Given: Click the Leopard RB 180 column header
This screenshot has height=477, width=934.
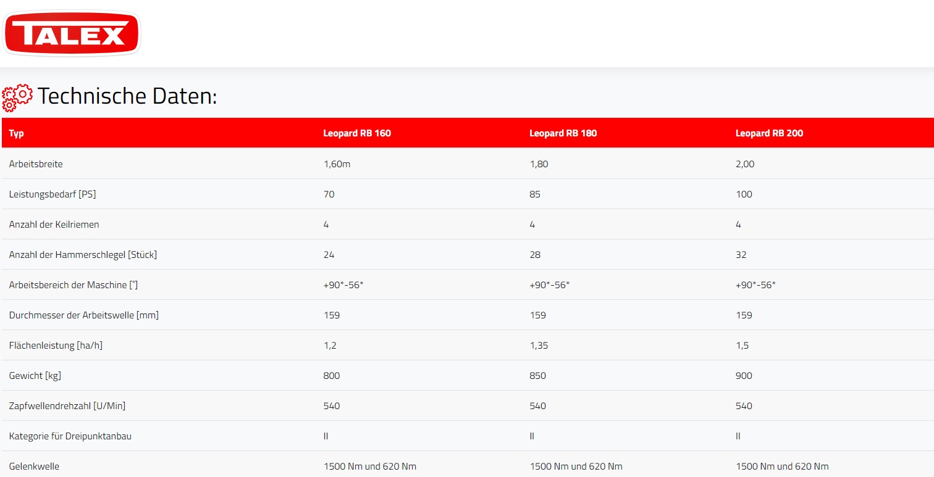Looking at the screenshot, I should pos(563,133).
